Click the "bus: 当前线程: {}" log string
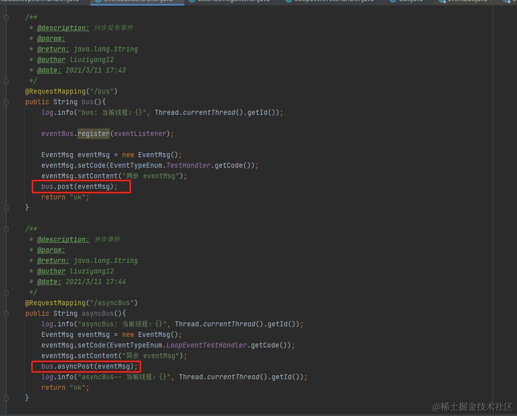This screenshot has height=416, width=517. (x=112, y=113)
